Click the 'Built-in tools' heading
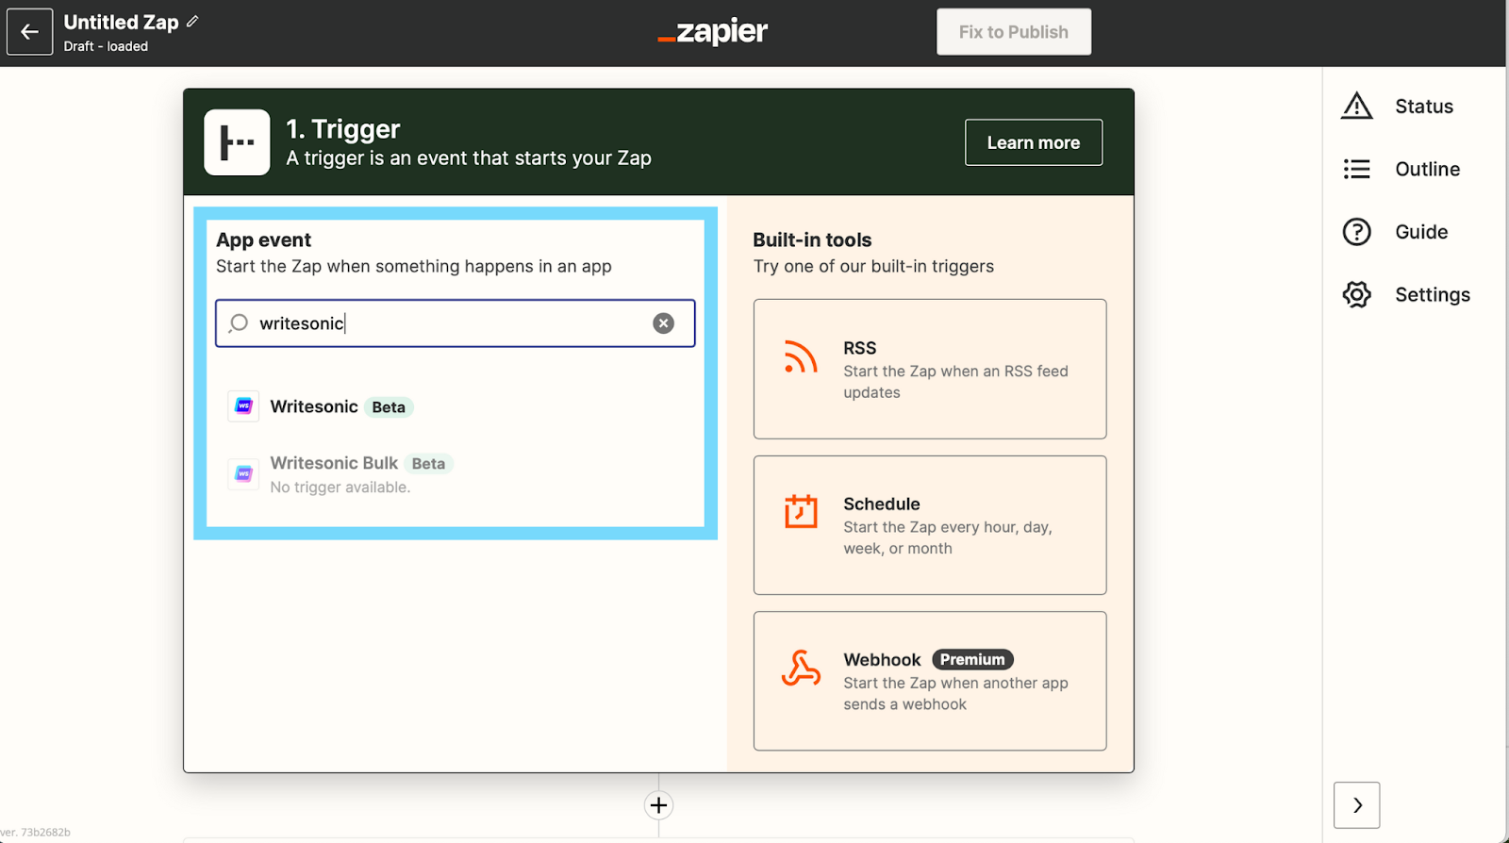1509x843 pixels. pyautogui.click(x=812, y=240)
